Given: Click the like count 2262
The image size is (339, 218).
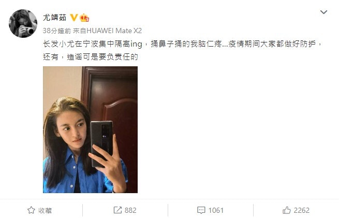Looking at the screenshot, I should 302,210.
